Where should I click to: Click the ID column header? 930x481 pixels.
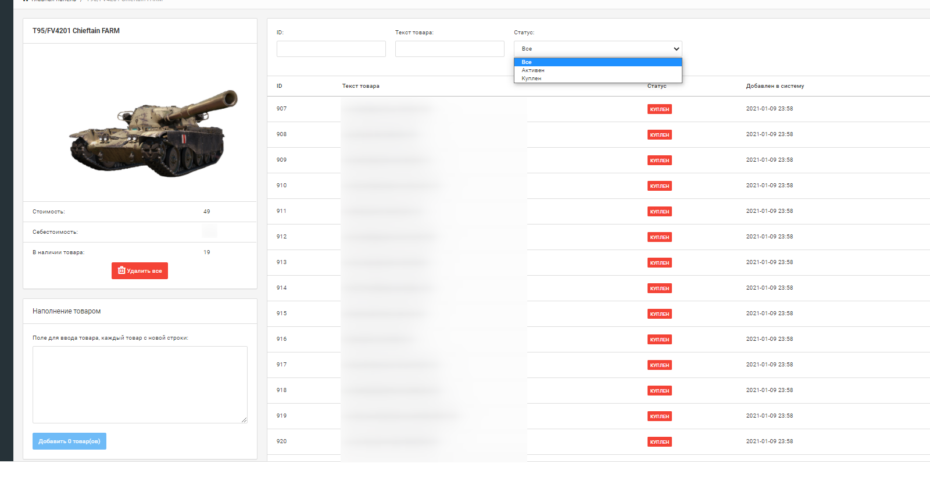(x=280, y=86)
